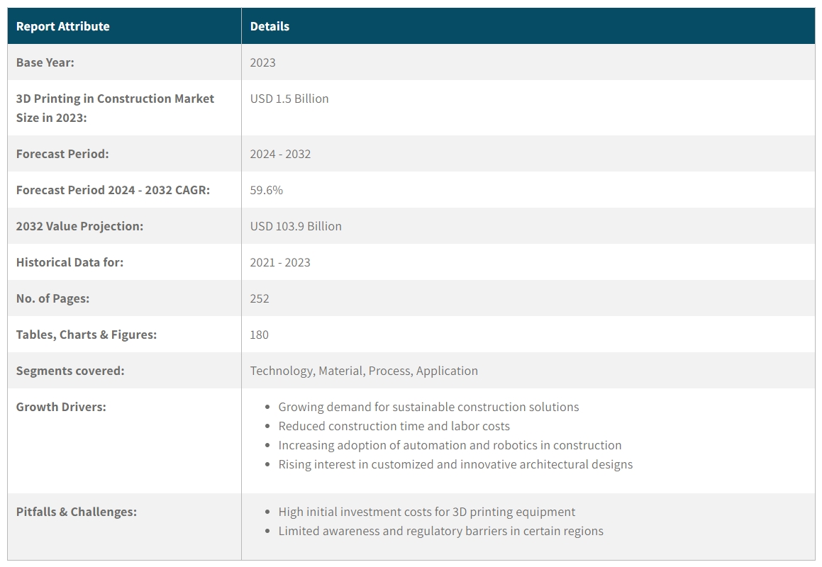The width and height of the screenshot is (822, 567).
Task: Click the Details column header
Action: (x=270, y=26)
